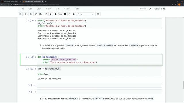184x103 pixels.
Task: Click the page vertical scrollbar thumb
Action: [x=183, y=85]
